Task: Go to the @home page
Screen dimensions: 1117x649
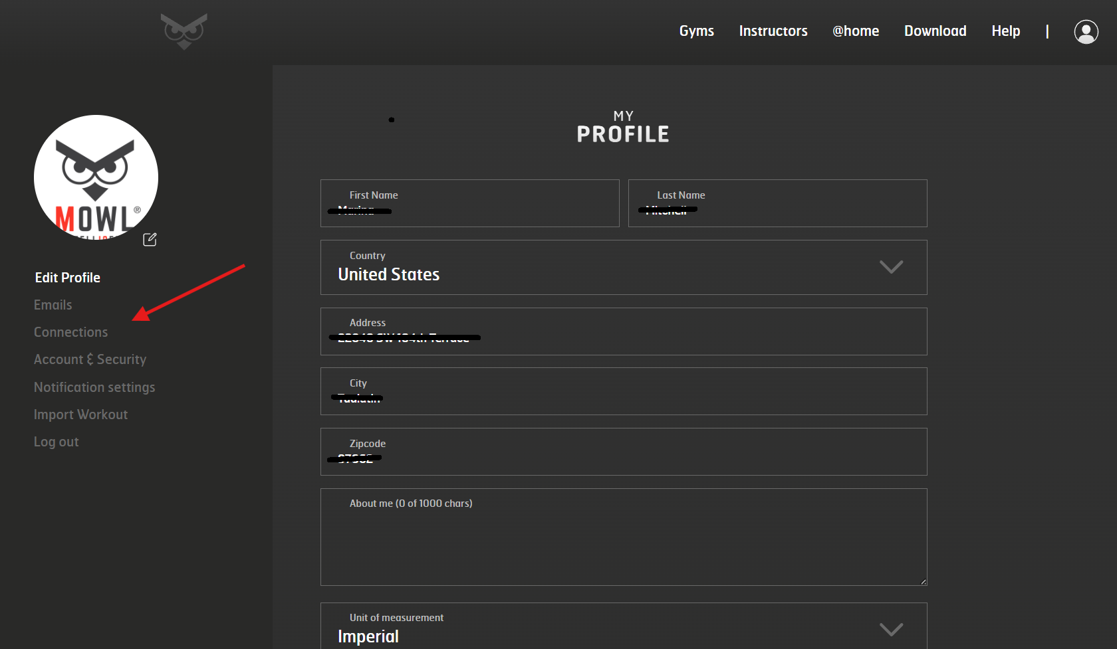Action: point(856,31)
